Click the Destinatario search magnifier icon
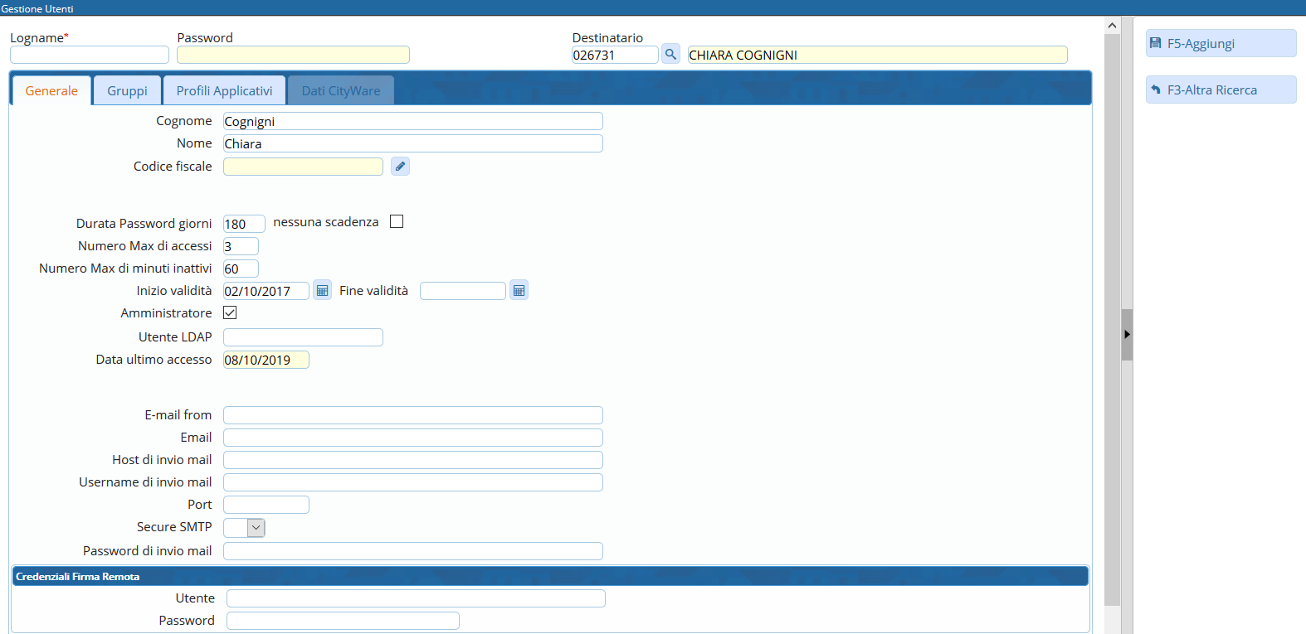 (670, 55)
